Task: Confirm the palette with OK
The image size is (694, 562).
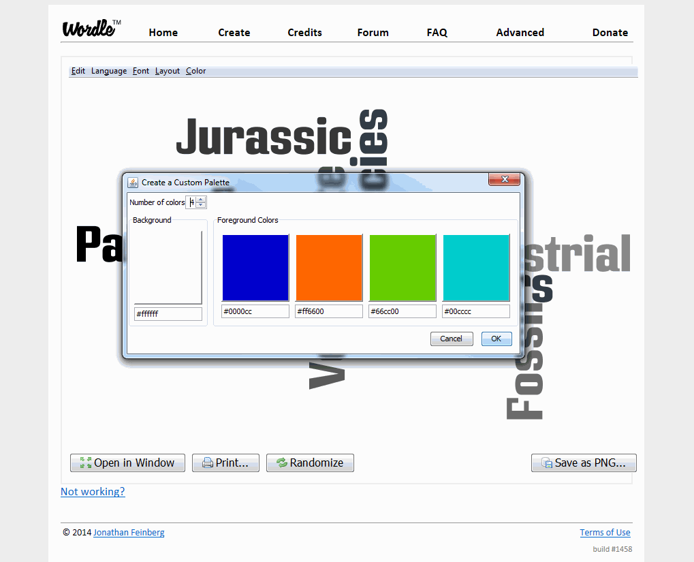Action: click(496, 339)
